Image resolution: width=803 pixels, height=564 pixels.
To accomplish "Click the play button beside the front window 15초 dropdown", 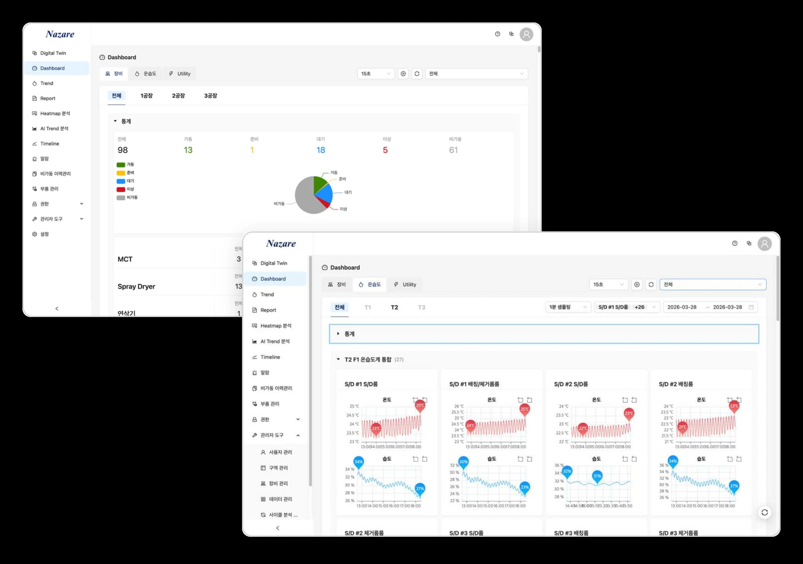I will point(637,285).
